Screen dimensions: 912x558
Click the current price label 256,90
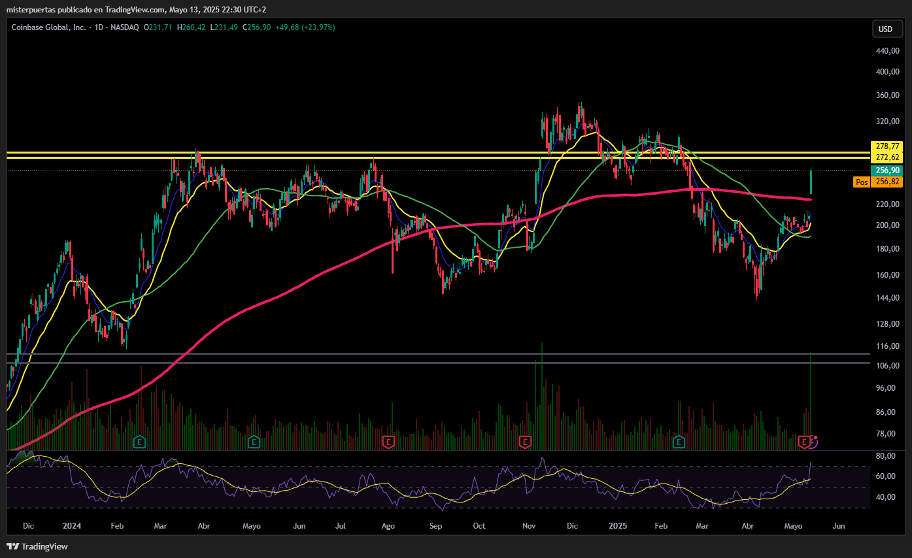coord(887,170)
